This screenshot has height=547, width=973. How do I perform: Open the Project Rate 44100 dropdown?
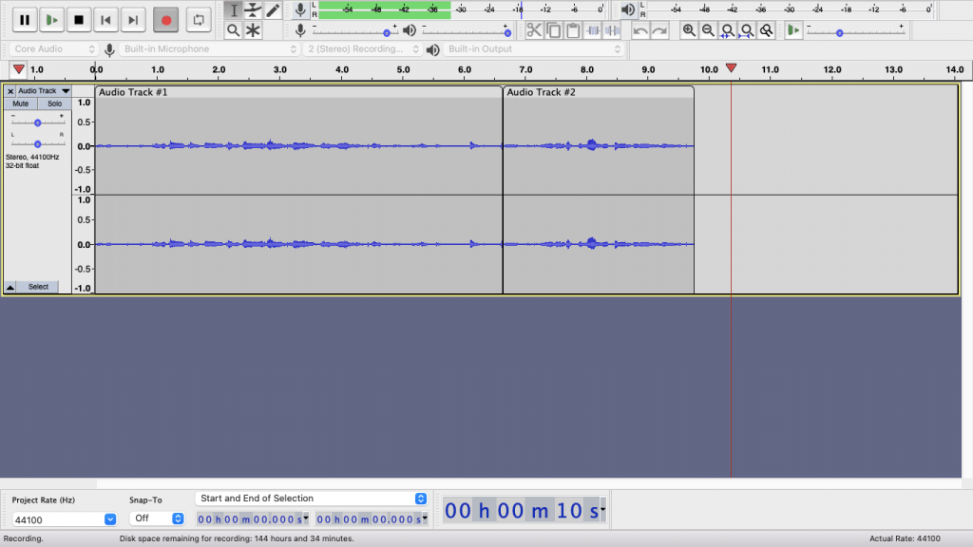pos(65,519)
